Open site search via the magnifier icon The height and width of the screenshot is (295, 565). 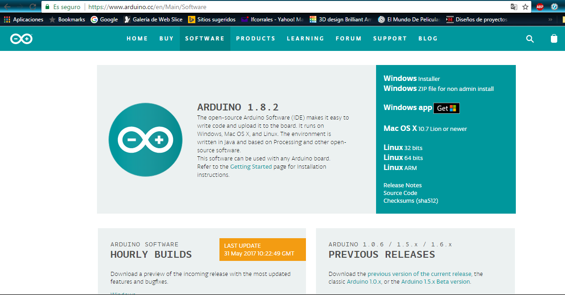tap(529, 39)
